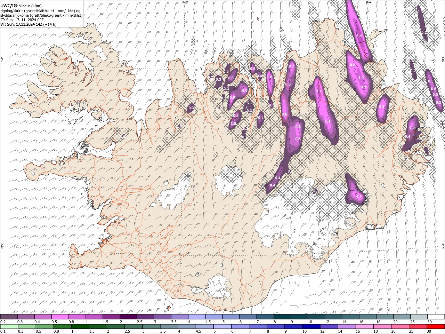
Task: Pick upper legend steel blue swatch starting at 6
Action: pos(248,317)
